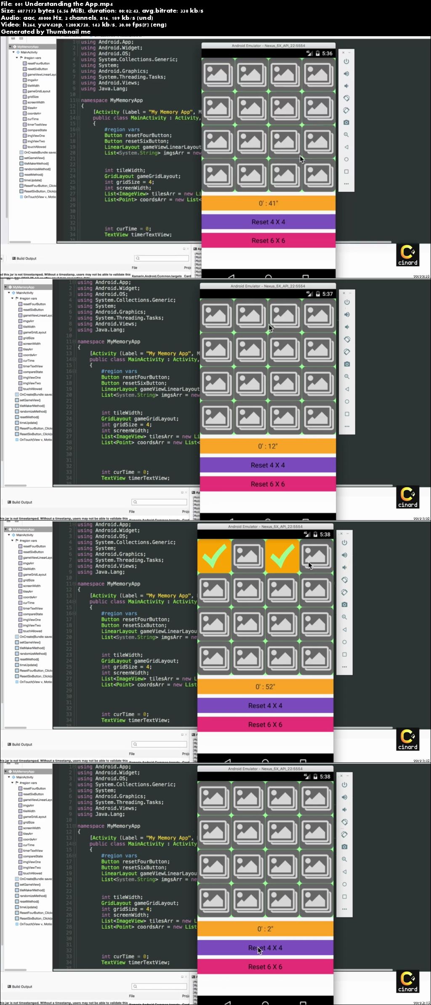Viewport: 431px width, 1005px height.
Task: Click emulator back triangle icon in 0':41" frame
Action: 346,147
